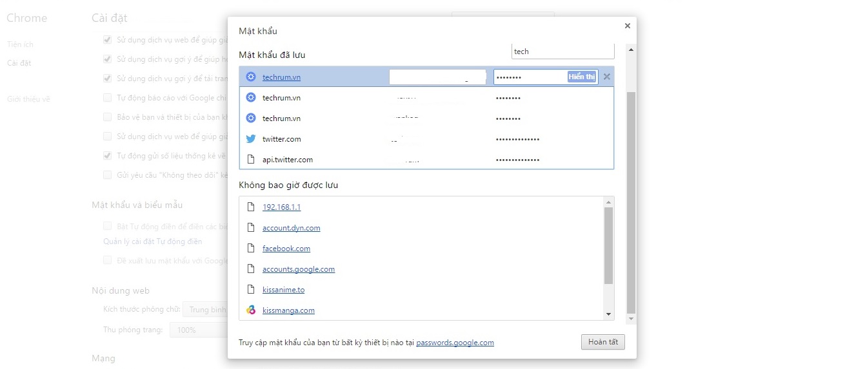Click the never-saved list scrollbar thumb
Viewport: 865px width, 369px height.
(609, 245)
